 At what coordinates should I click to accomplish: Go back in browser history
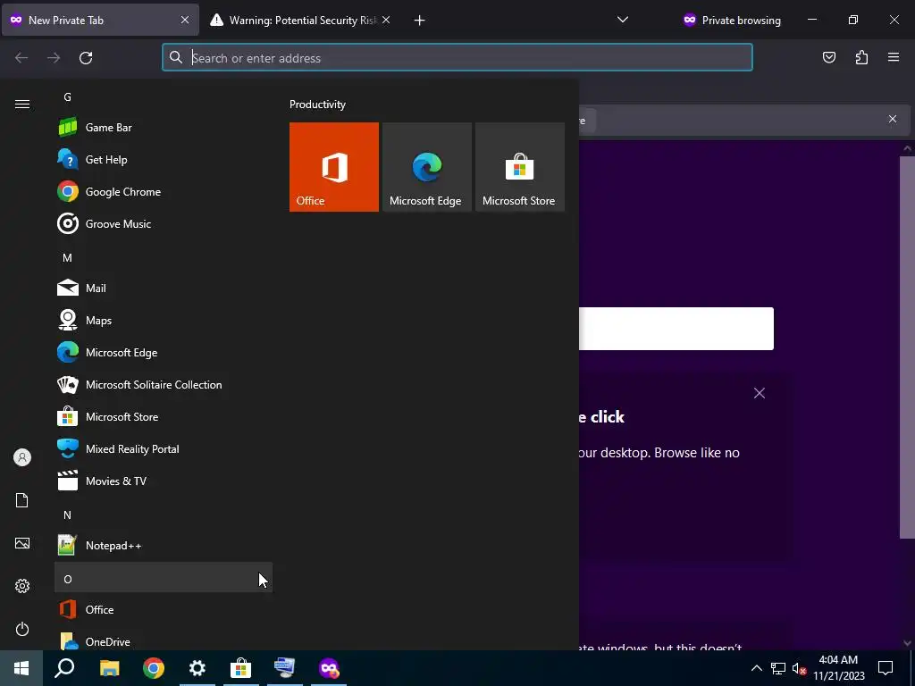coord(21,58)
